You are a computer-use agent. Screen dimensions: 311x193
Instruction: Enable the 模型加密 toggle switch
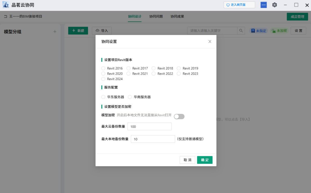click(179, 117)
